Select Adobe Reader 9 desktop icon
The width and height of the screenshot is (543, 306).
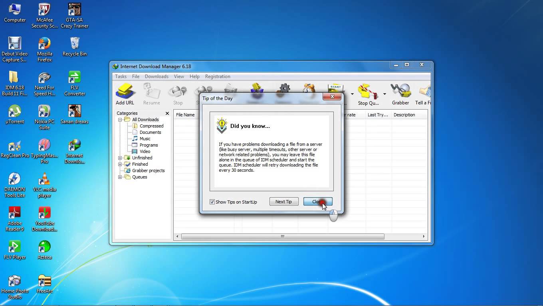[15, 219]
